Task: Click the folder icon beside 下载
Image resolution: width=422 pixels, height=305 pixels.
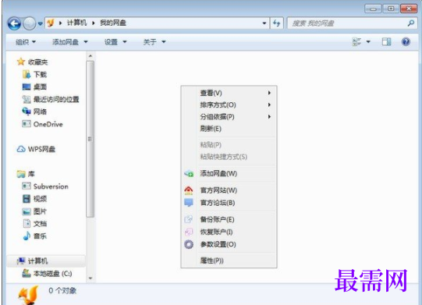Action: [x=27, y=74]
